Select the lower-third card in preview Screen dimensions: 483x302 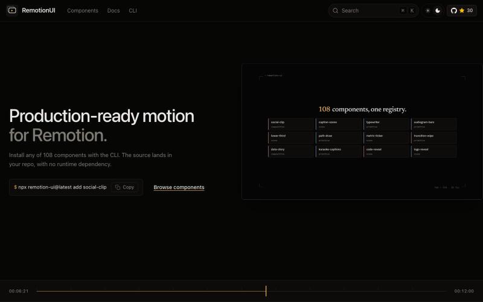(291, 138)
